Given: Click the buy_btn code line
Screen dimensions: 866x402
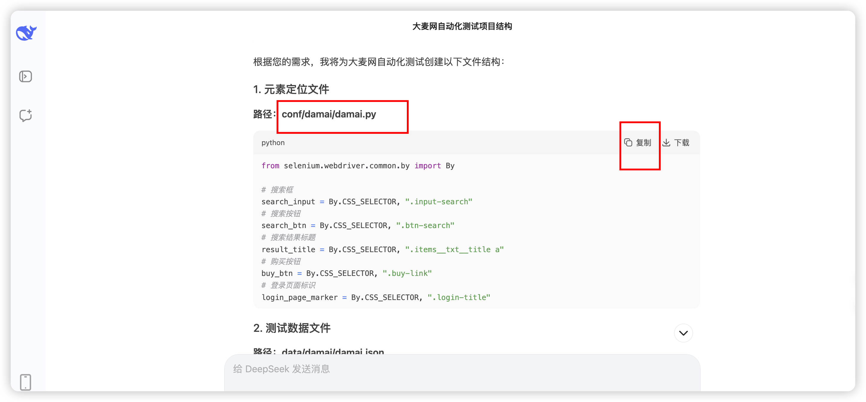Looking at the screenshot, I should pyautogui.click(x=346, y=274).
